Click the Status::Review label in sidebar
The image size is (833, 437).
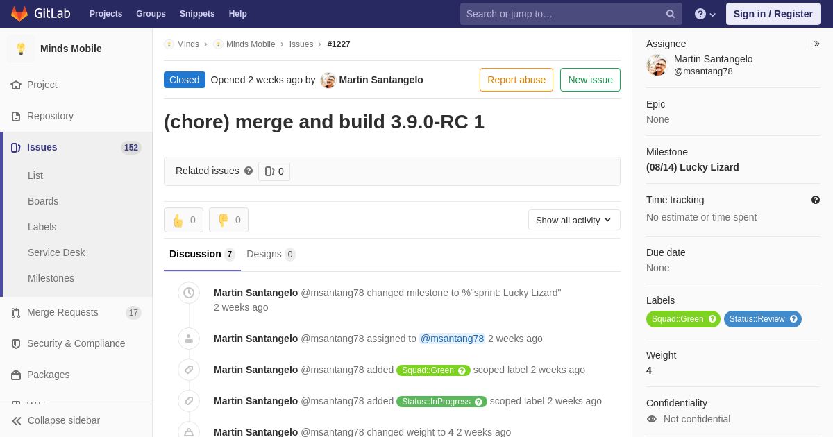tap(763, 319)
